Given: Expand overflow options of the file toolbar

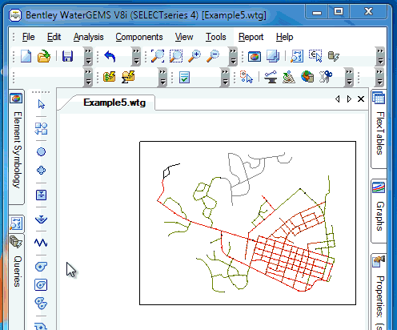Looking at the screenshot, I should (88, 56).
